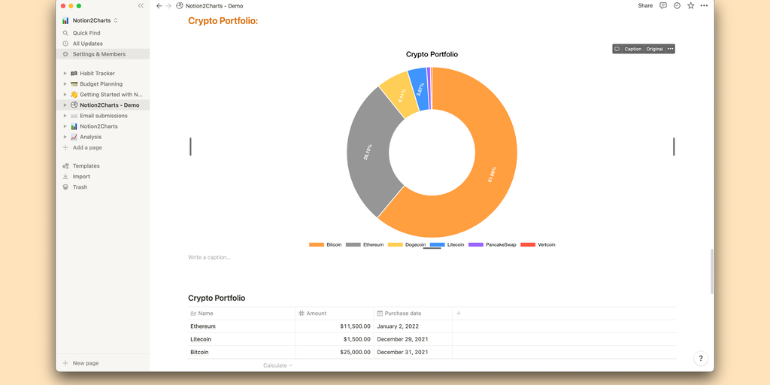Open the top bar three-dot menu
Screen dimensions: 770x385
[x=704, y=6]
